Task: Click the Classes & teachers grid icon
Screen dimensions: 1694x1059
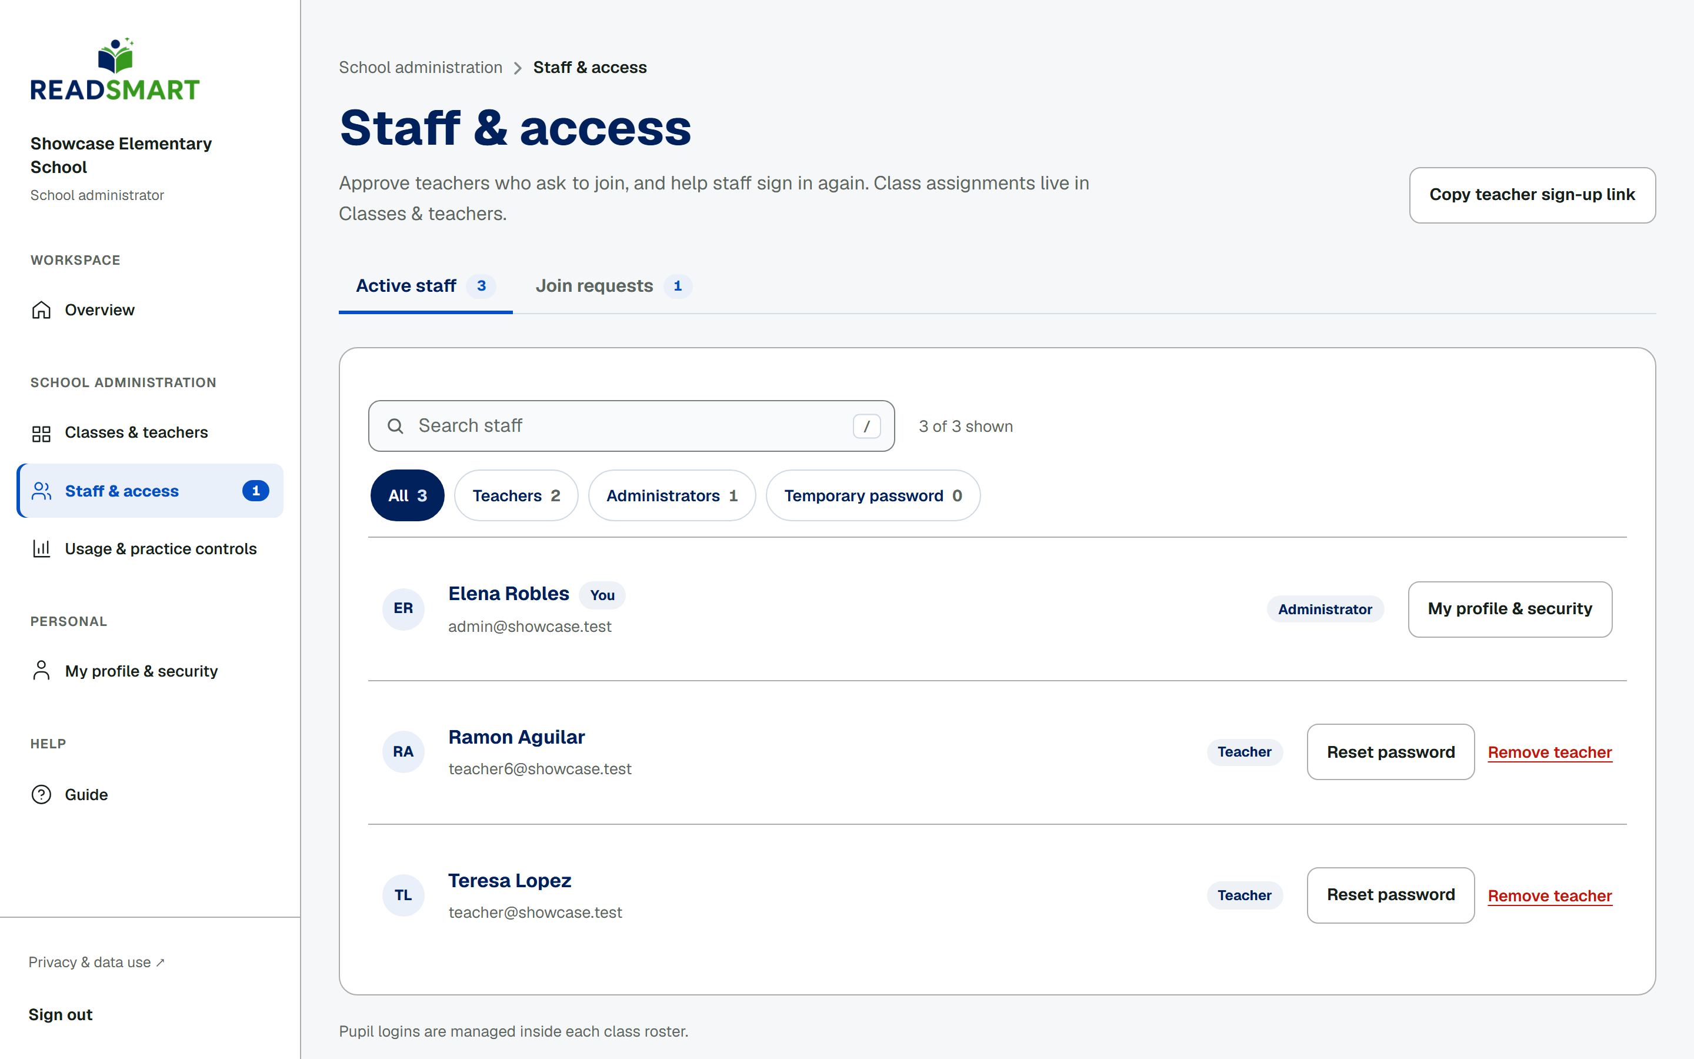Action: click(x=41, y=434)
